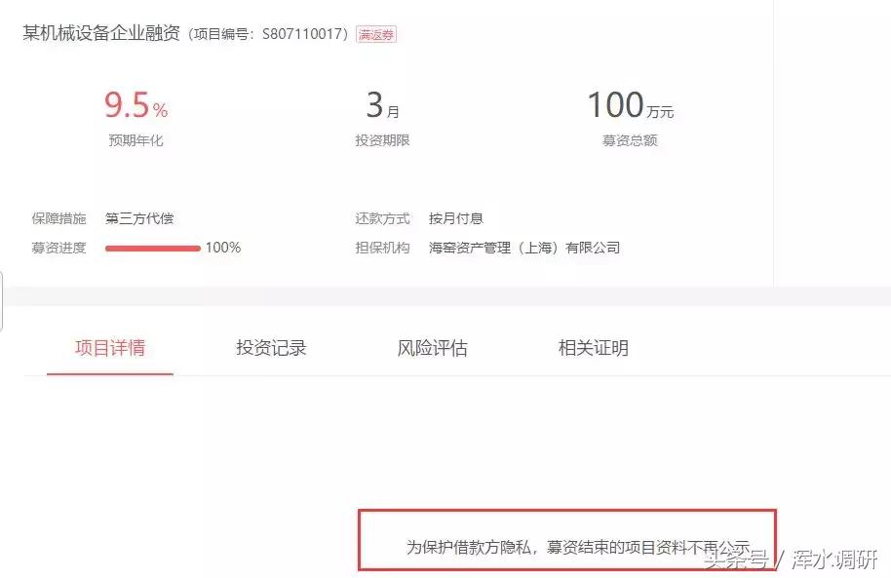Click the 满返券 badge
Image resolution: width=891 pixels, height=578 pixels.
coord(376,35)
